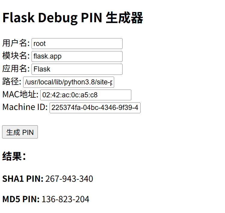Click the MAC地址 input field

coord(86,95)
